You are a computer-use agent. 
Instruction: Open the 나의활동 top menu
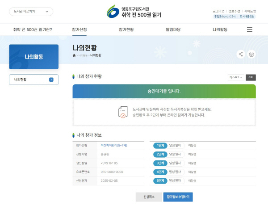(x=220, y=29)
